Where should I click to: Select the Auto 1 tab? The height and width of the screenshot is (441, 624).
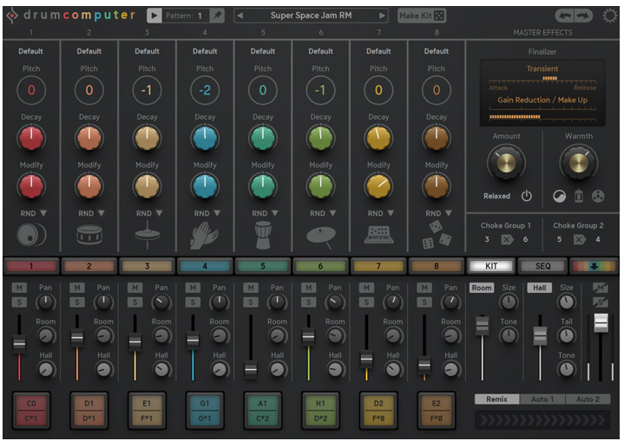point(542,399)
